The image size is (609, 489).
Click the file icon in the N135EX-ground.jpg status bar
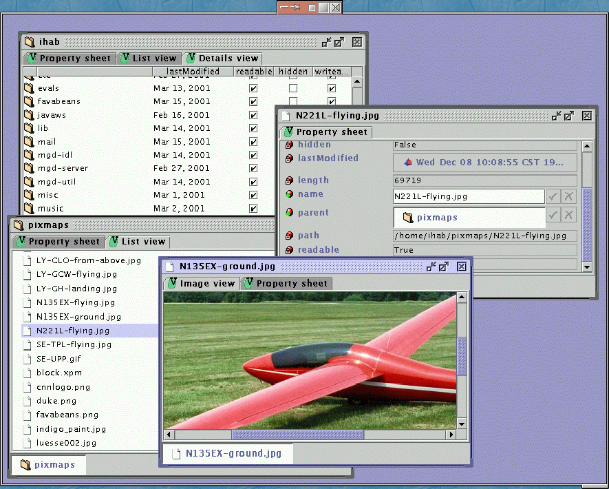(x=178, y=453)
